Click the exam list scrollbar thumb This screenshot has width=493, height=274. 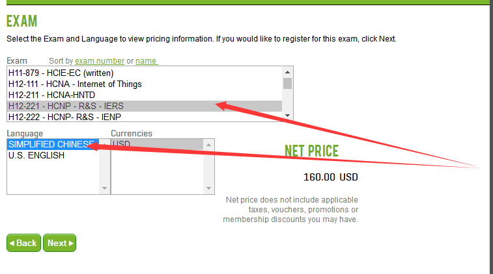click(x=288, y=83)
